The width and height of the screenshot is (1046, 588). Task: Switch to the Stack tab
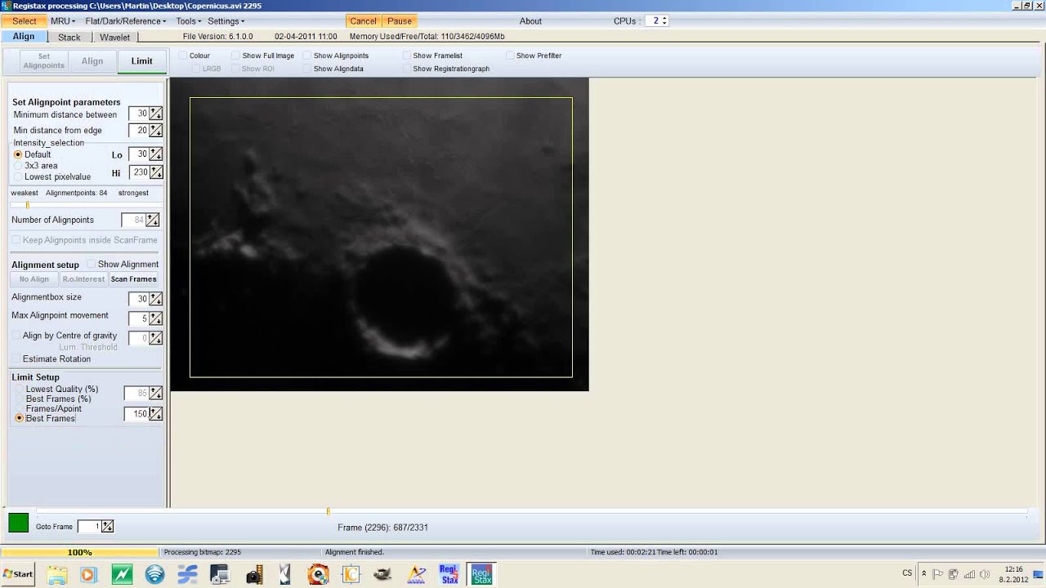(x=69, y=38)
